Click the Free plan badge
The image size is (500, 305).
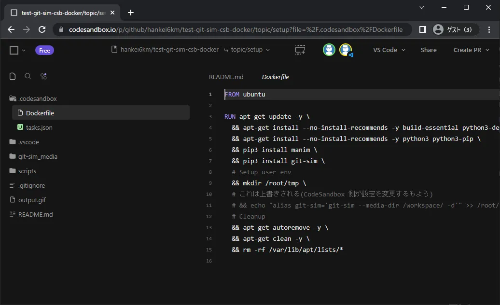click(x=44, y=50)
